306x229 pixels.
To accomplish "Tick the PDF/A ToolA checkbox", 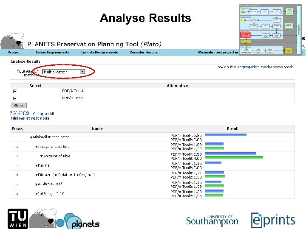I will point(15,91).
